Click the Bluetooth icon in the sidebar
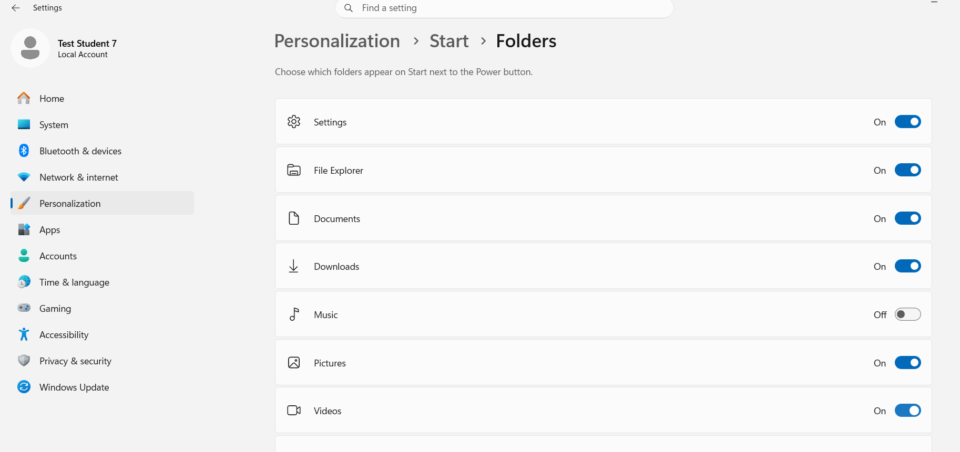 pyautogui.click(x=24, y=151)
